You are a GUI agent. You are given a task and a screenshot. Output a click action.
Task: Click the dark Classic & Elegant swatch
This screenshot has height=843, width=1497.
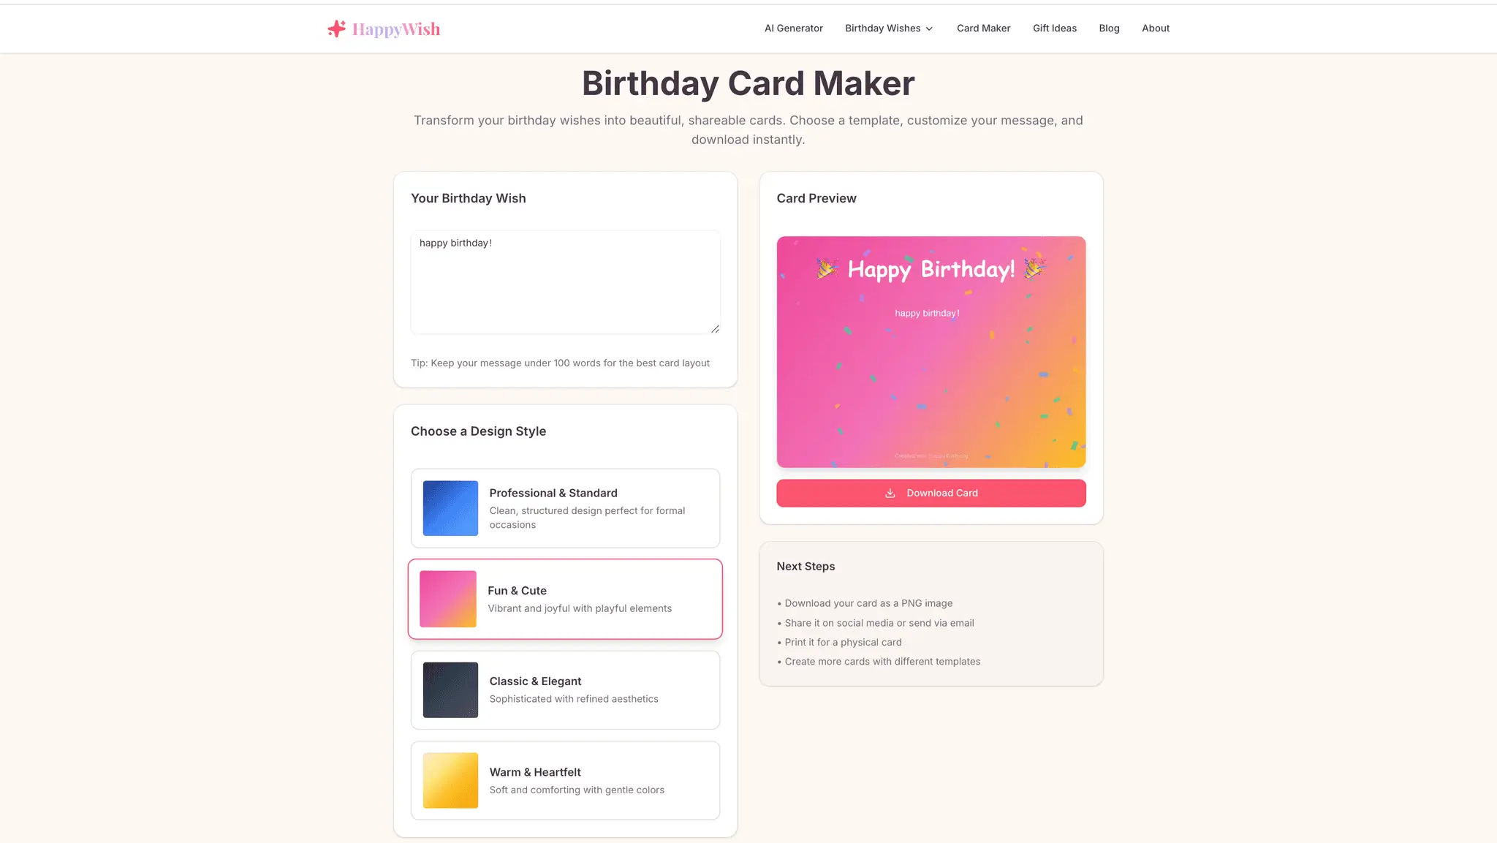tap(450, 689)
